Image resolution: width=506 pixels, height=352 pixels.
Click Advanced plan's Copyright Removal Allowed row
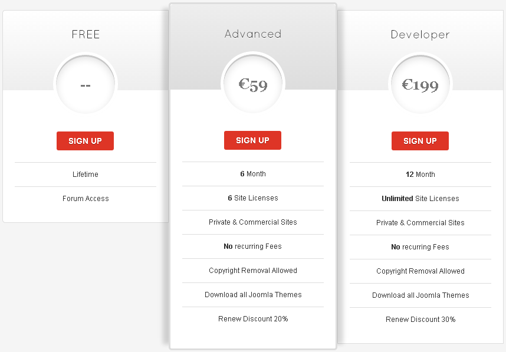[x=253, y=271]
